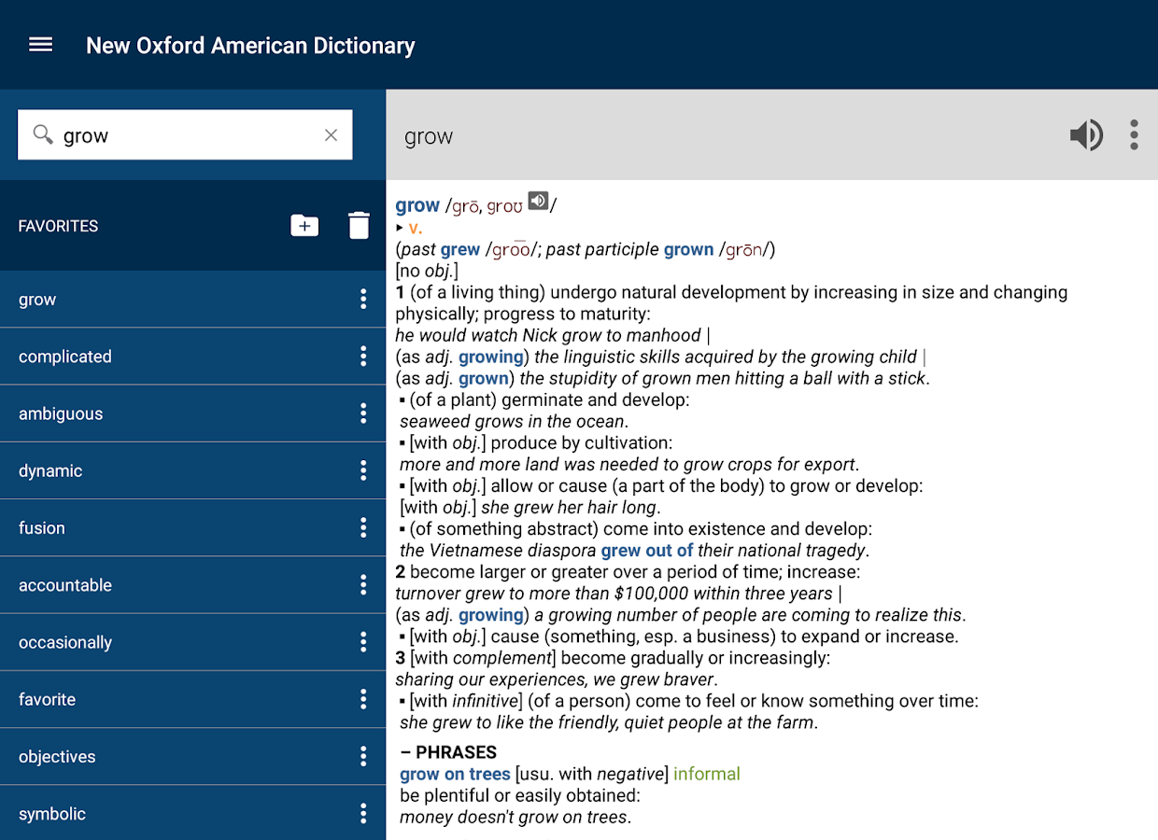
Task: Click the blue 'grow' headword
Action: pos(417,205)
